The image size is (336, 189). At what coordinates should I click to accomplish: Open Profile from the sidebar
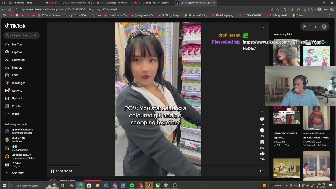pos(13,106)
